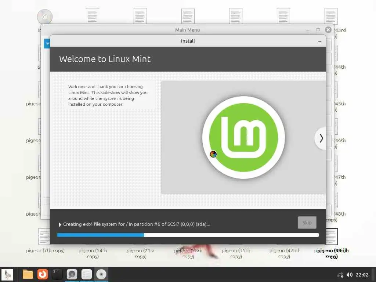Click the '(45th' desktop file label
This screenshot has height=282, width=376.
340,104
